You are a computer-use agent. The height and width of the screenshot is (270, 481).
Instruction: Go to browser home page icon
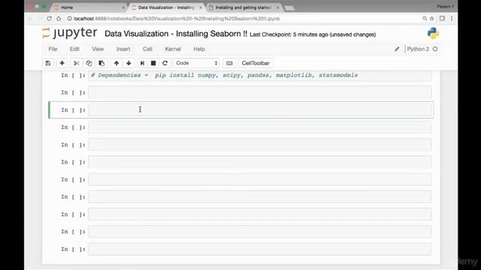coord(59,19)
